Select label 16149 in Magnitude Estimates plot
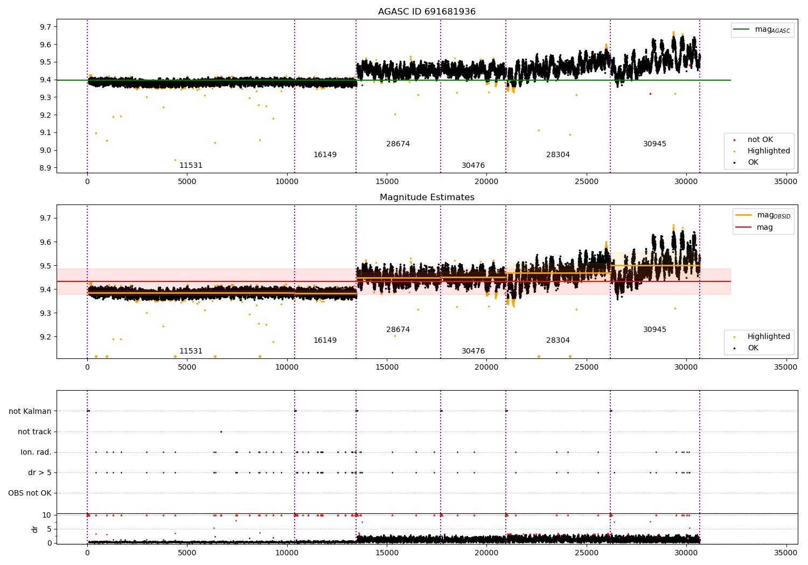 (x=325, y=341)
